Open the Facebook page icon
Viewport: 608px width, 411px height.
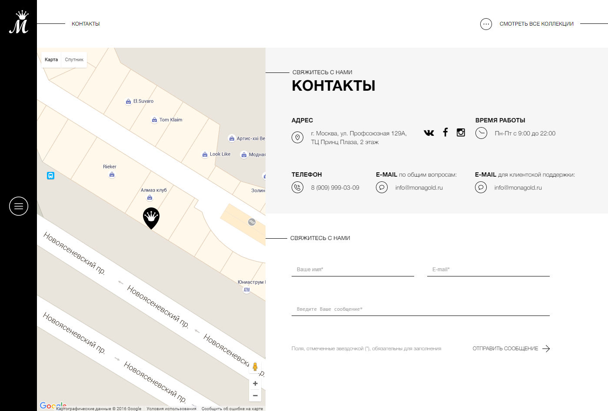445,132
